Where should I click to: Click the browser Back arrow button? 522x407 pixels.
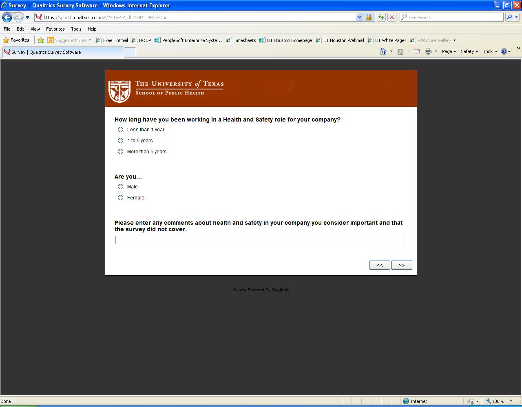7,17
